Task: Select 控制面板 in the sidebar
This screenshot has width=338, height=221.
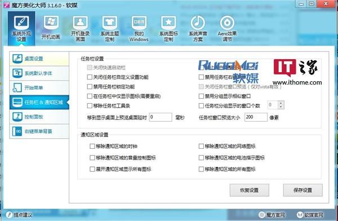Action: 39,117
